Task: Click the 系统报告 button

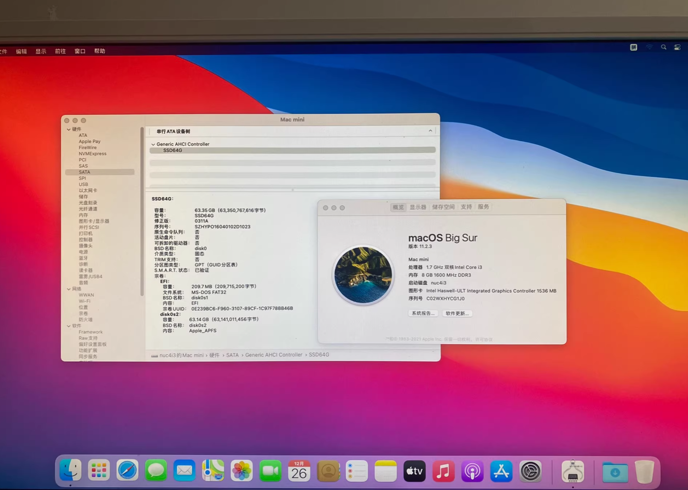Action: point(423,313)
